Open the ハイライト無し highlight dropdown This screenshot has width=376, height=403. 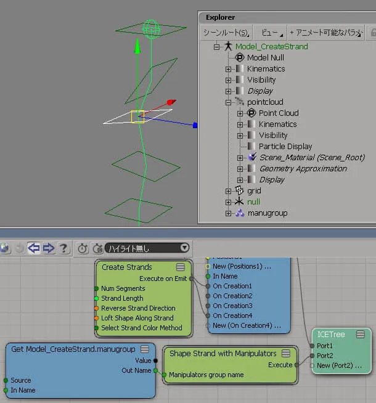pyautogui.click(x=147, y=248)
